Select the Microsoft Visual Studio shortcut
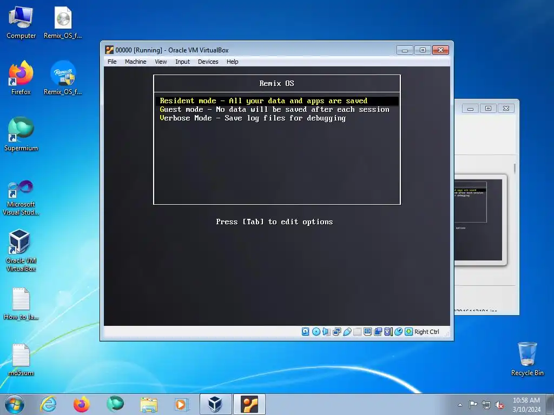The height and width of the screenshot is (415, 554). [21, 198]
